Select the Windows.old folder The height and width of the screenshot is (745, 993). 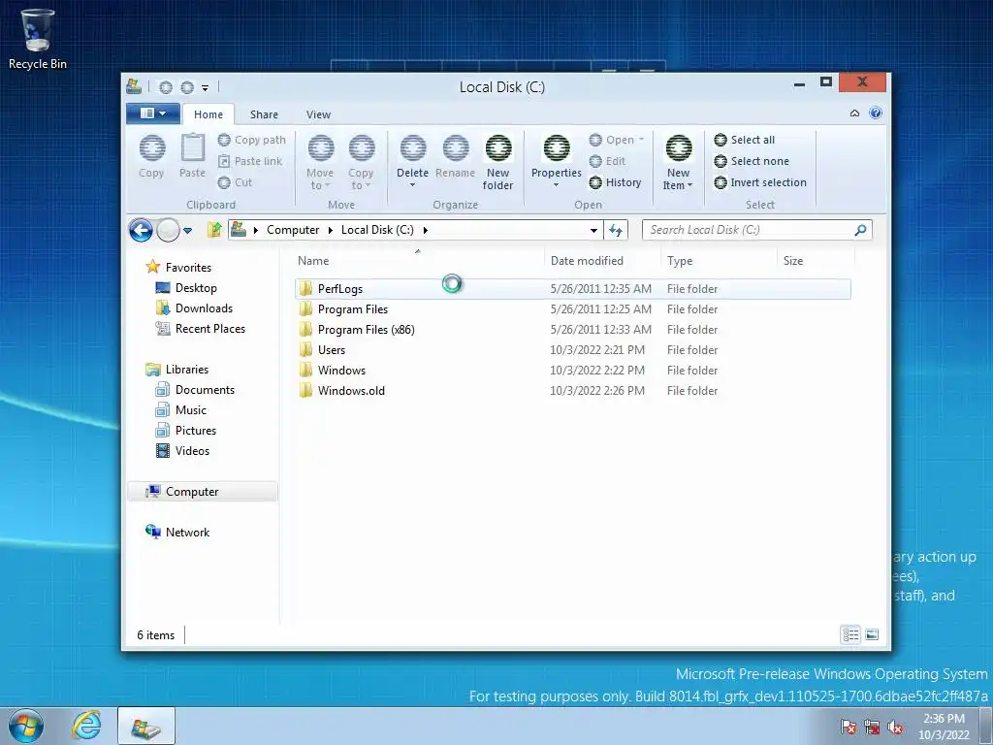point(572,391)
